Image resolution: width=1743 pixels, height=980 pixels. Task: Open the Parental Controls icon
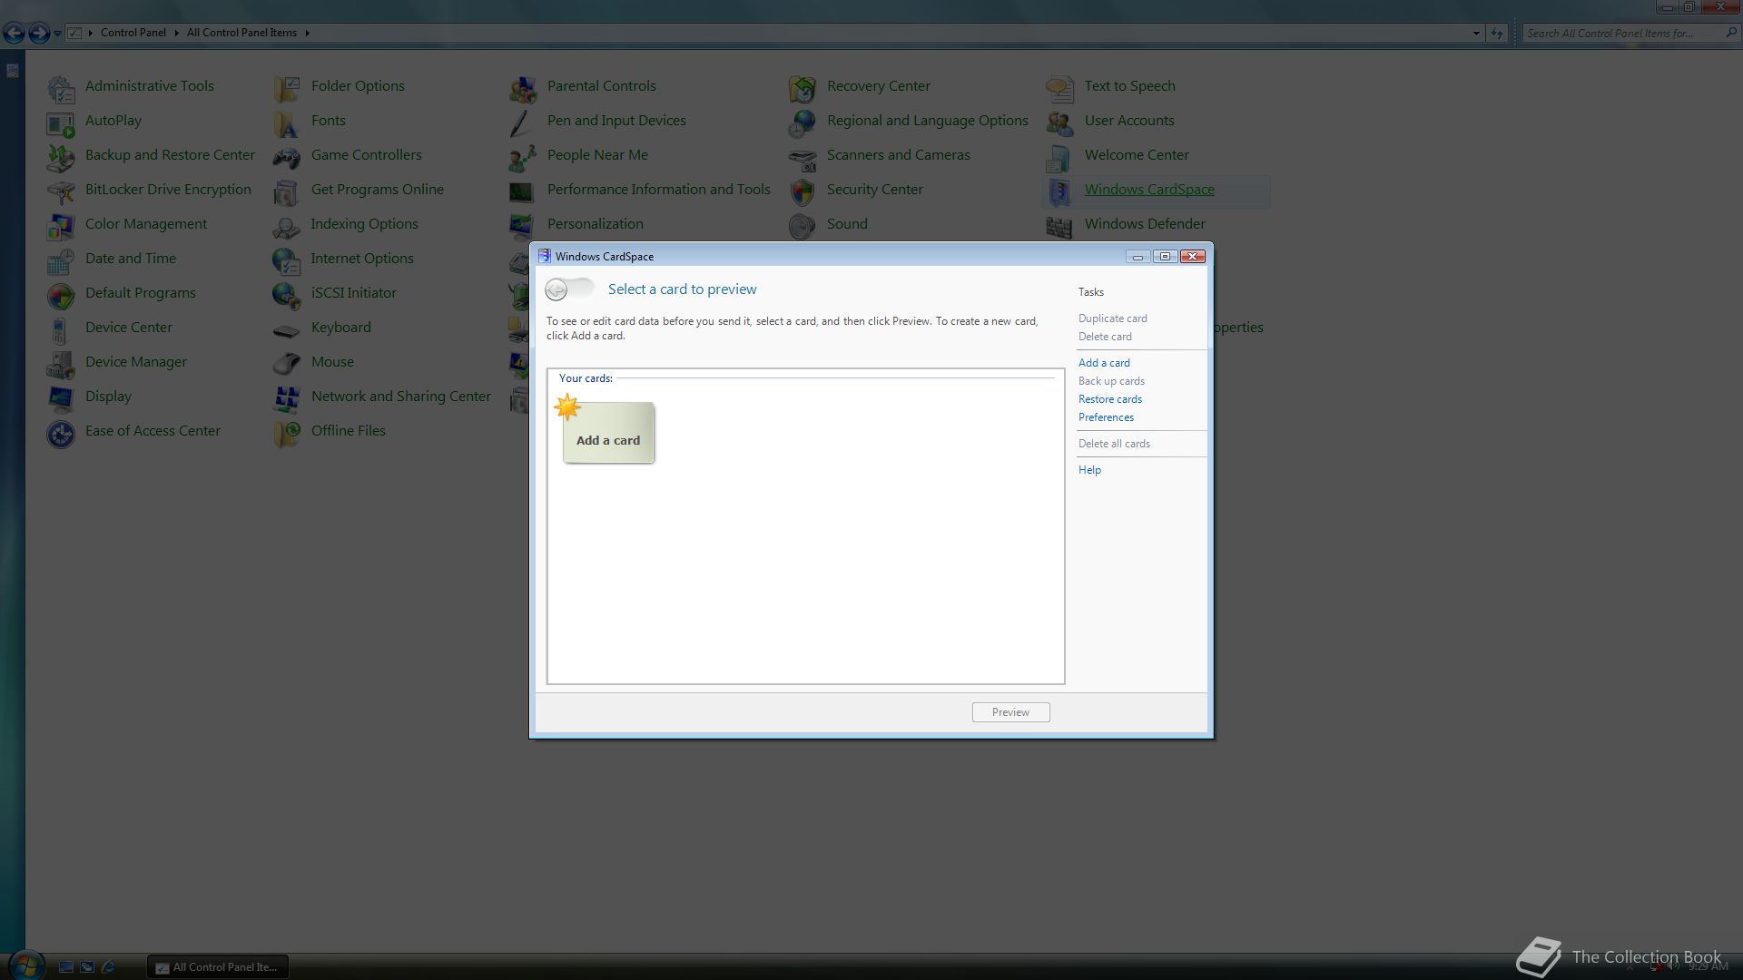[x=523, y=88]
